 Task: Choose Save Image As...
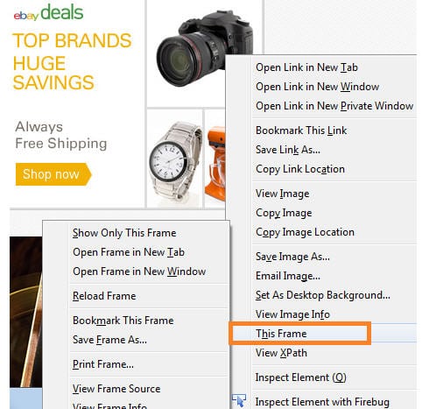292,257
